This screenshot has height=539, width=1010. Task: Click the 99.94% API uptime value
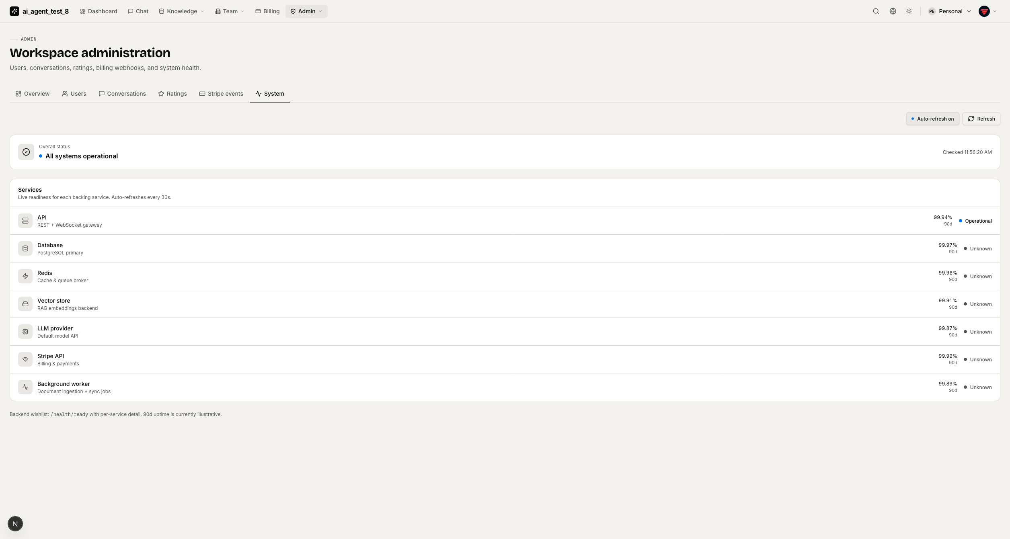point(943,217)
